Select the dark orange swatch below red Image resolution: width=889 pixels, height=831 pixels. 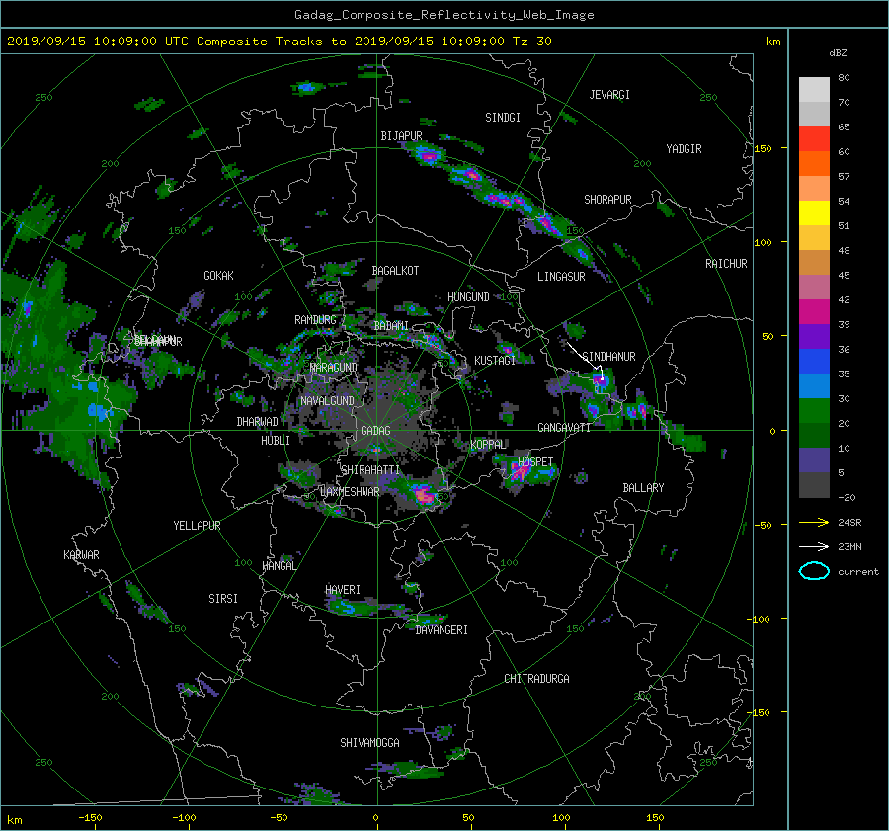coord(814,163)
